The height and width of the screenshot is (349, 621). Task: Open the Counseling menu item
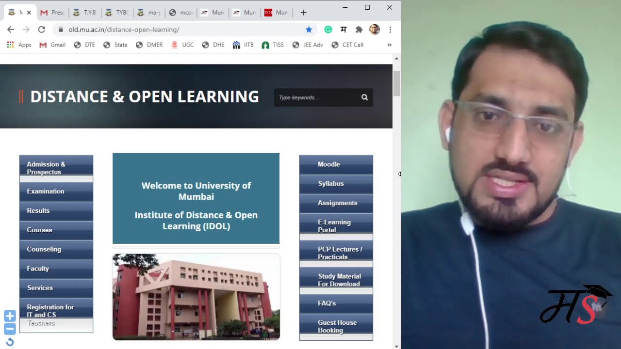[56, 250]
